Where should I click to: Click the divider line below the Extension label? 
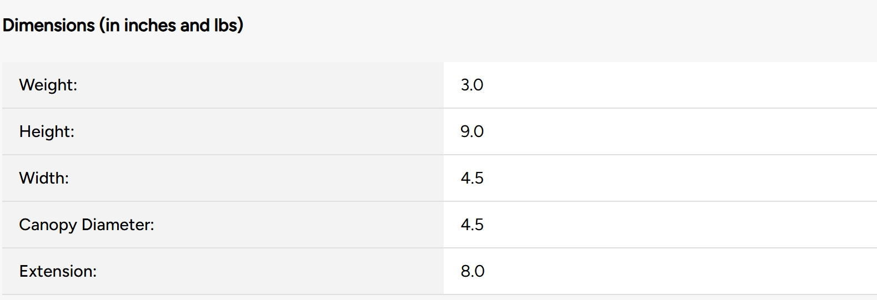coord(222,294)
